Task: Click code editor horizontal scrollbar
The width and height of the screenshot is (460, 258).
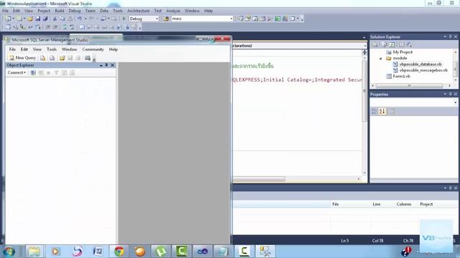Action: [x=259, y=178]
